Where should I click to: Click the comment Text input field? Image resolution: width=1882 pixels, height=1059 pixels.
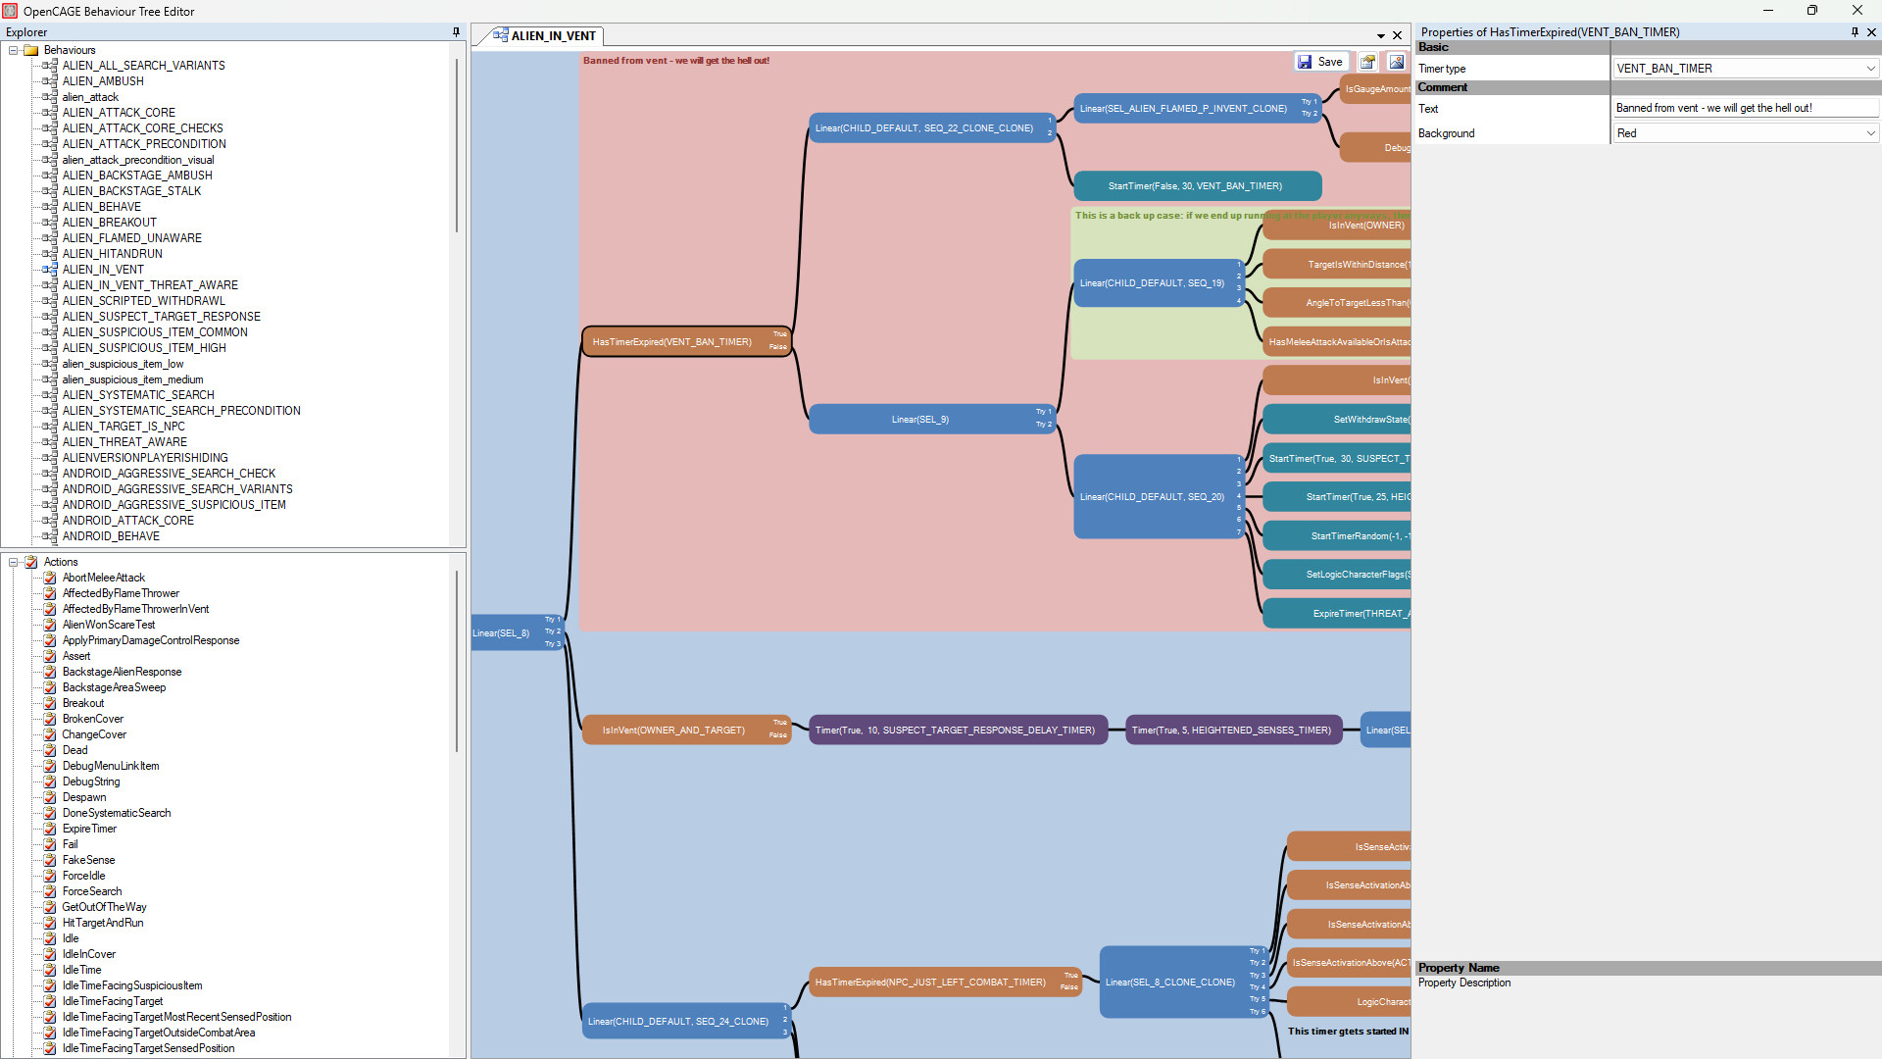[x=1743, y=108]
